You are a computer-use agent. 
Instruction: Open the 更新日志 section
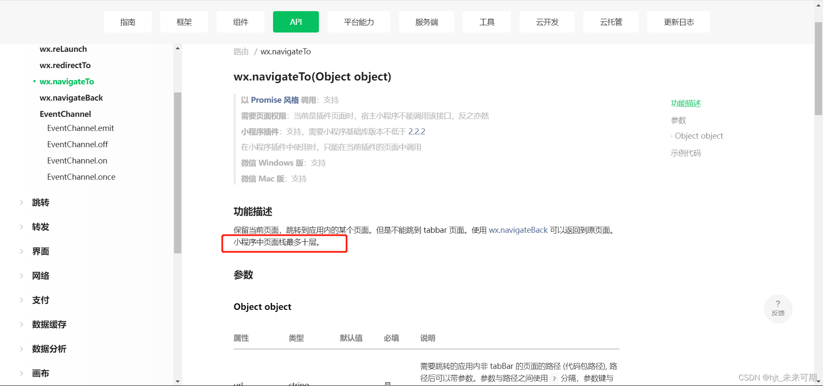[679, 21]
